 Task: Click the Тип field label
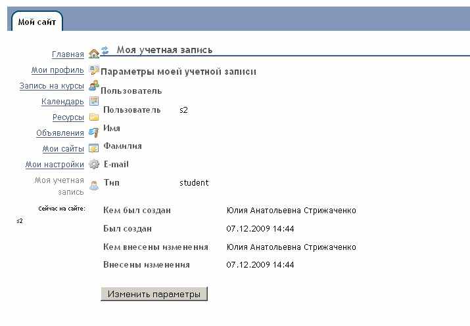112,182
